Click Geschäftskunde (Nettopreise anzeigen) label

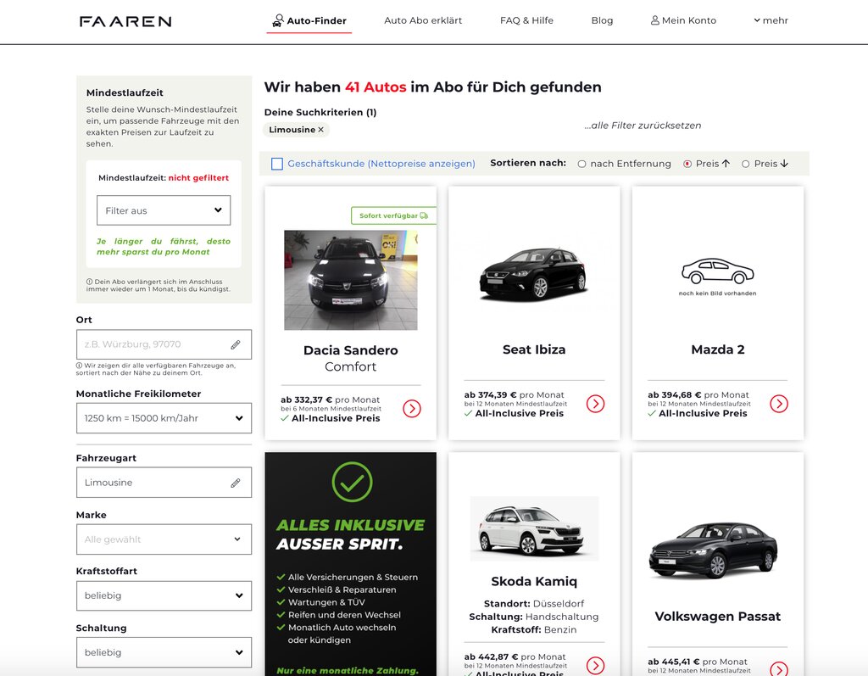point(381,164)
